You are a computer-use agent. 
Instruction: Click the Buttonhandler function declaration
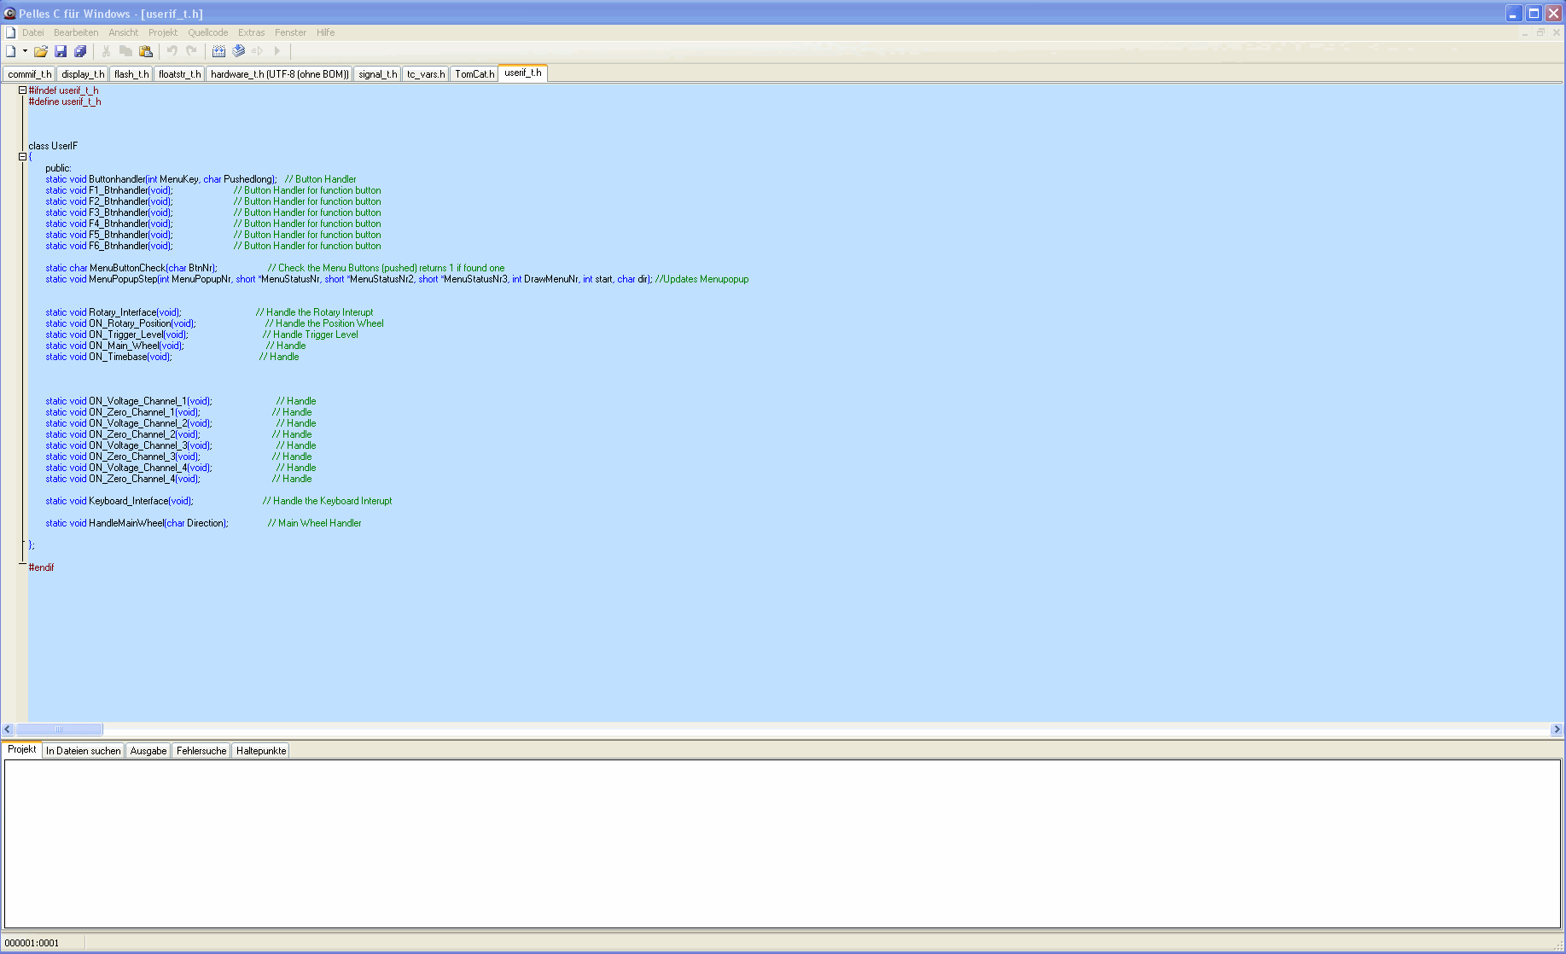pos(161,179)
